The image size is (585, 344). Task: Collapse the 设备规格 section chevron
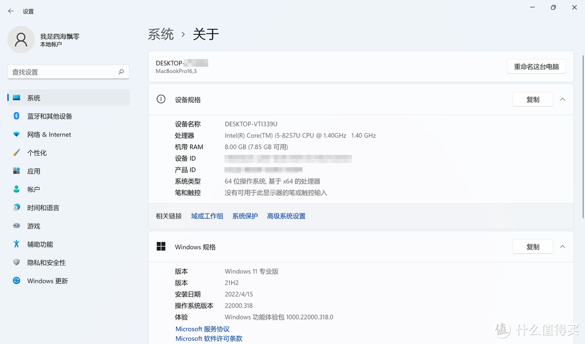[x=563, y=99]
